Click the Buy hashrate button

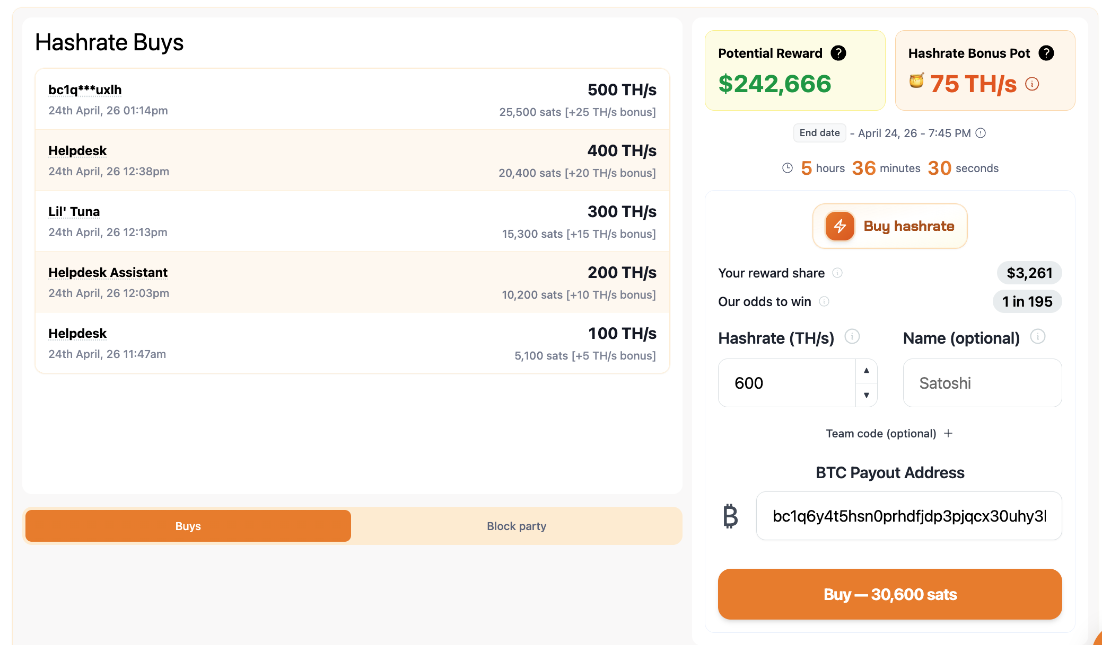[x=890, y=226]
